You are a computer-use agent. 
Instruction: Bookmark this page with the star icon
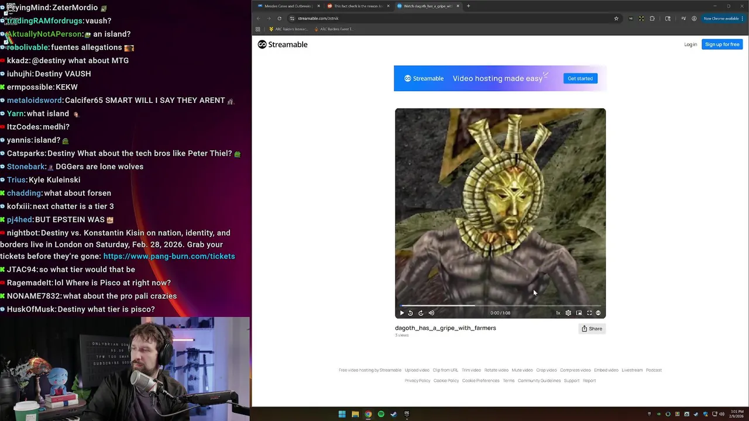click(x=616, y=18)
